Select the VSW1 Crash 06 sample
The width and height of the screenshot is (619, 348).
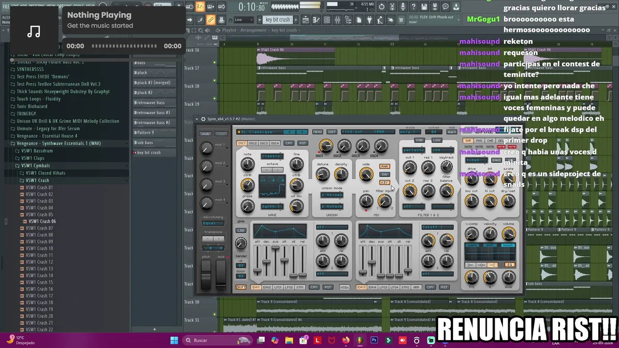42,221
